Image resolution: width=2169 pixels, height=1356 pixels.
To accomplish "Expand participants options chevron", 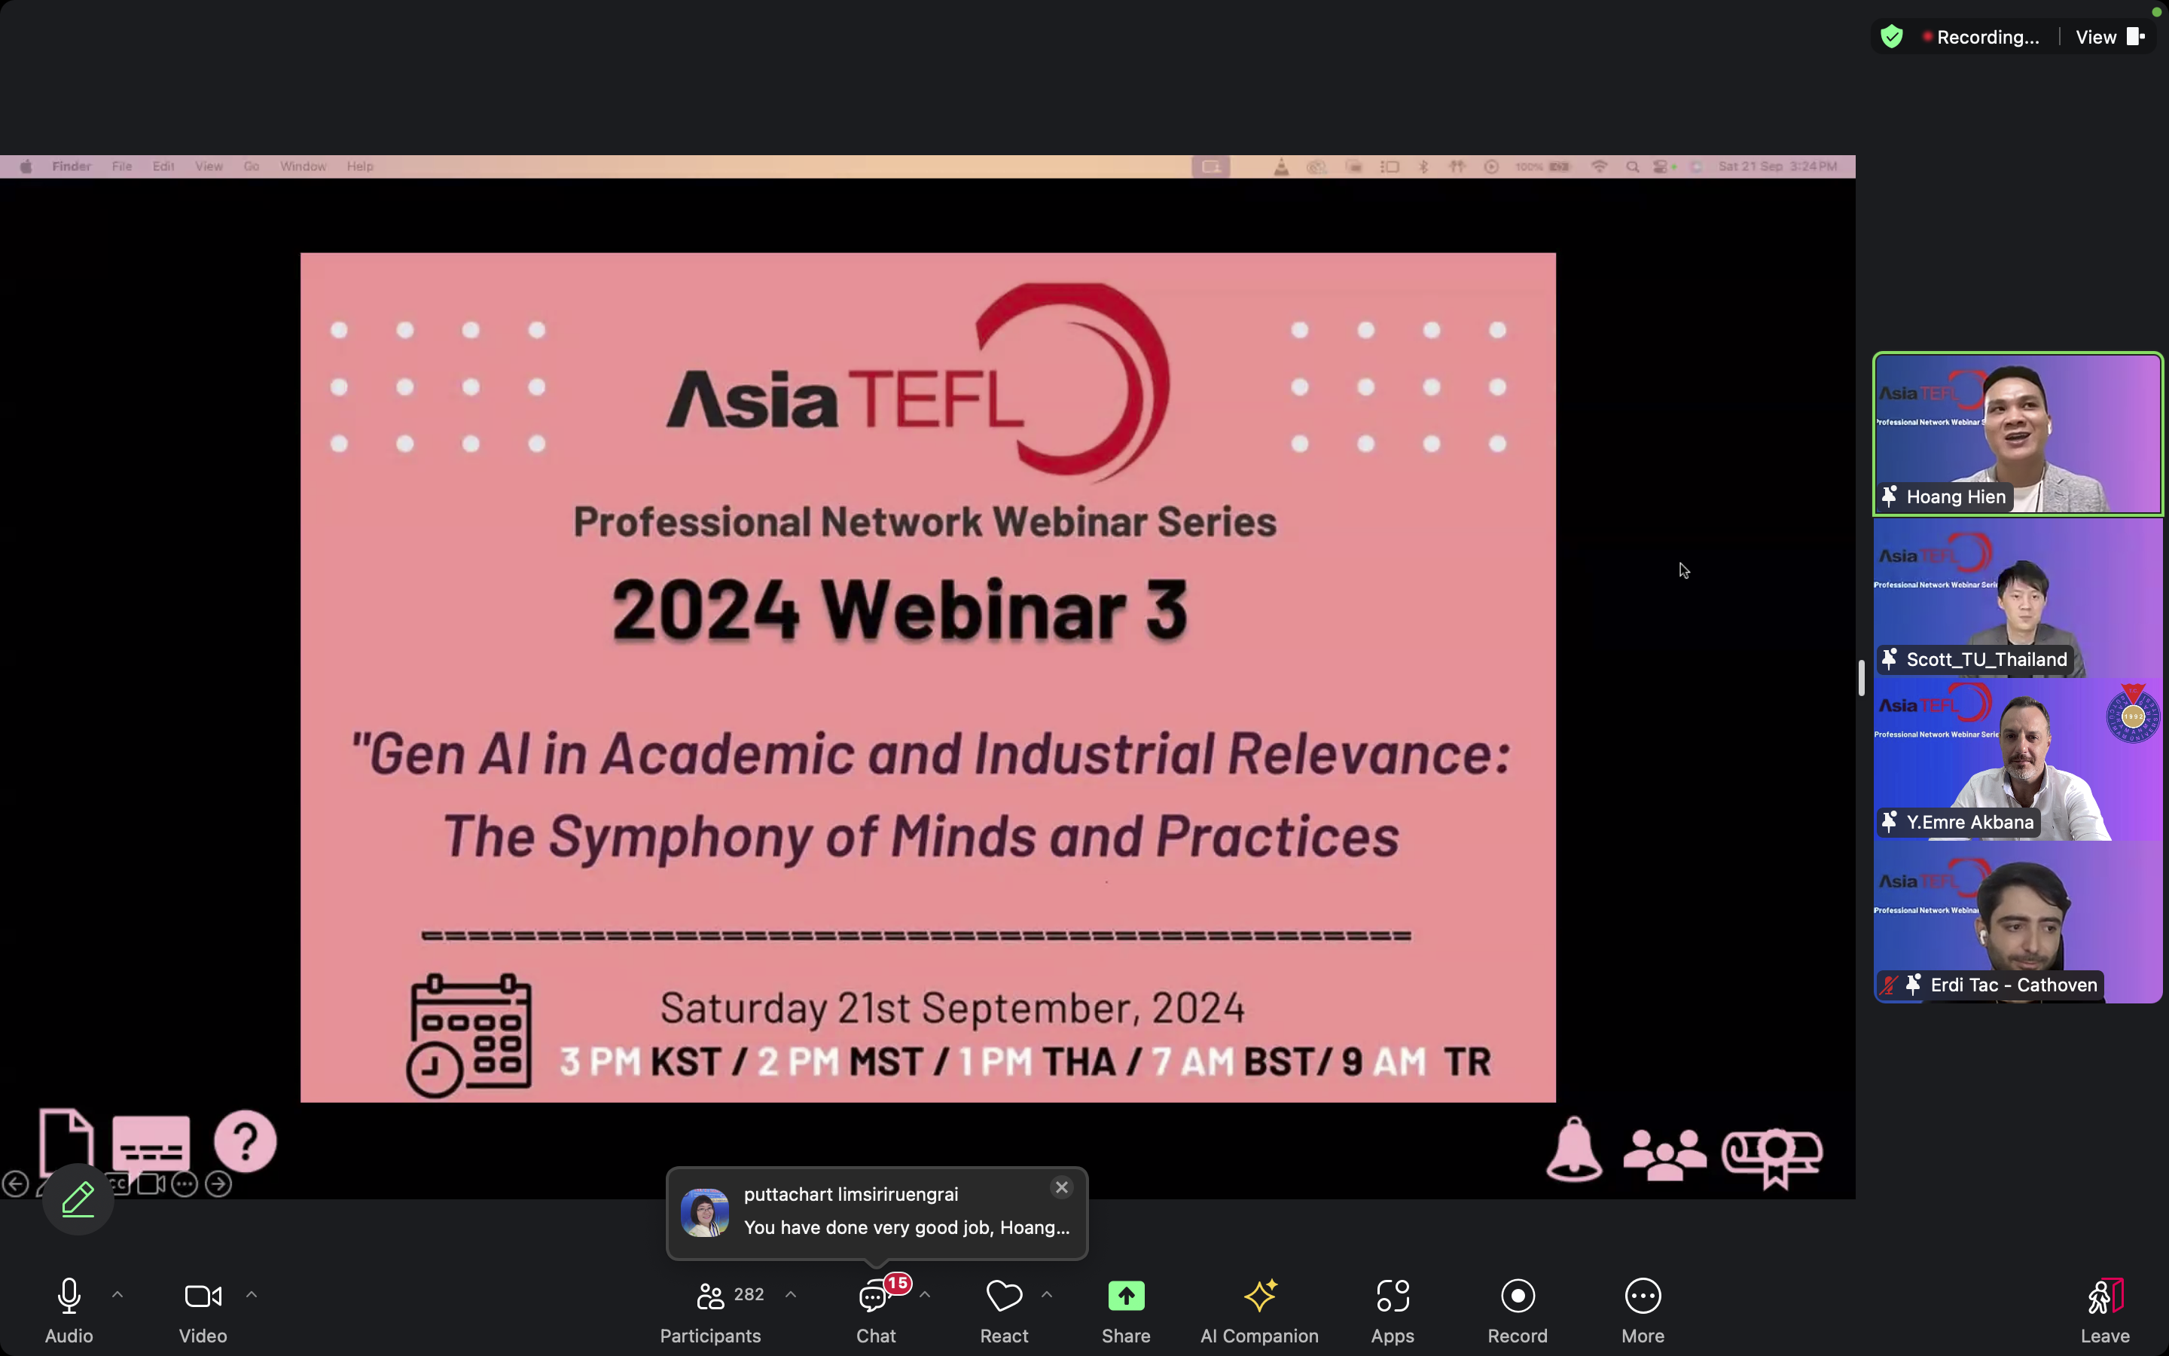I will (x=791, y=1294).
